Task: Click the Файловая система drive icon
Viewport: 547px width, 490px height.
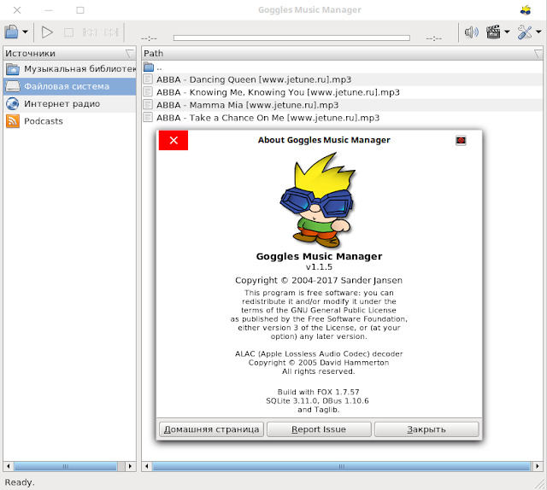Action: click(x=13, y=86)
